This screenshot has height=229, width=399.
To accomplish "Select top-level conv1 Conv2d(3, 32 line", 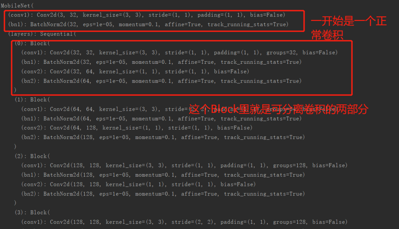I will 147,15.
